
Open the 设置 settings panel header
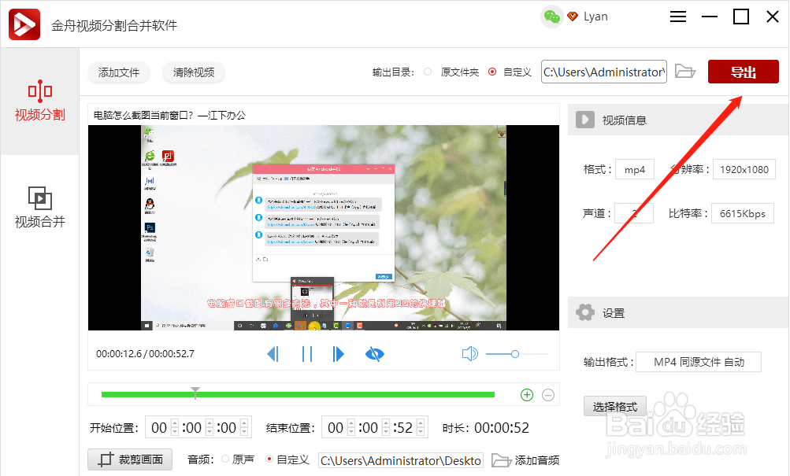[x=614, y=312]
